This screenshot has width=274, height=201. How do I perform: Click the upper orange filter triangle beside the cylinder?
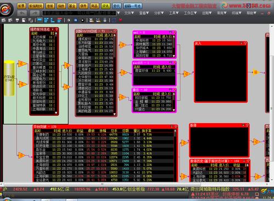[x=22, y=64]
